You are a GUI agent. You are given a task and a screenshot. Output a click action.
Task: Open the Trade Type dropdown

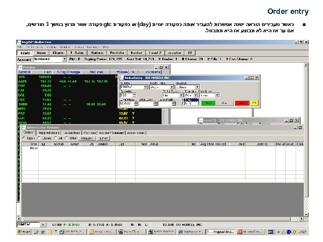[x=172, y=87]
